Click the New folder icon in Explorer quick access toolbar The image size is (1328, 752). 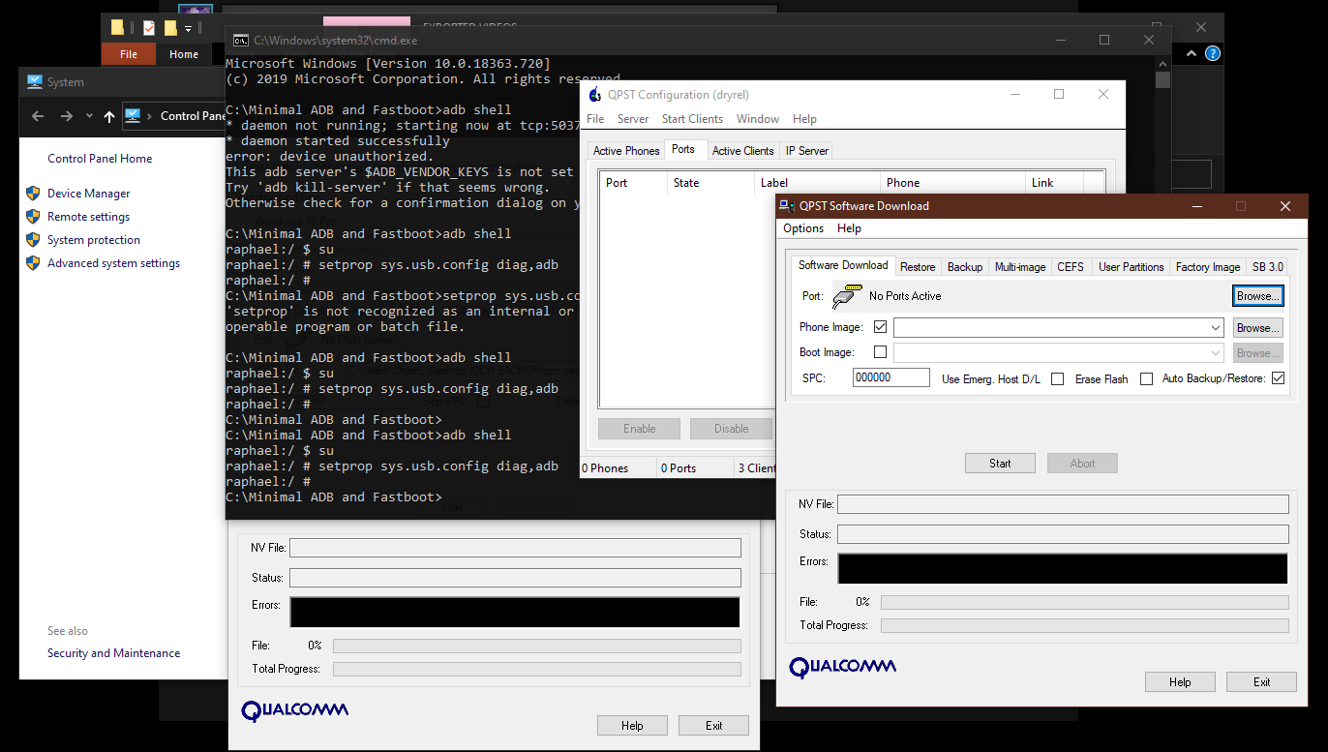170,28
